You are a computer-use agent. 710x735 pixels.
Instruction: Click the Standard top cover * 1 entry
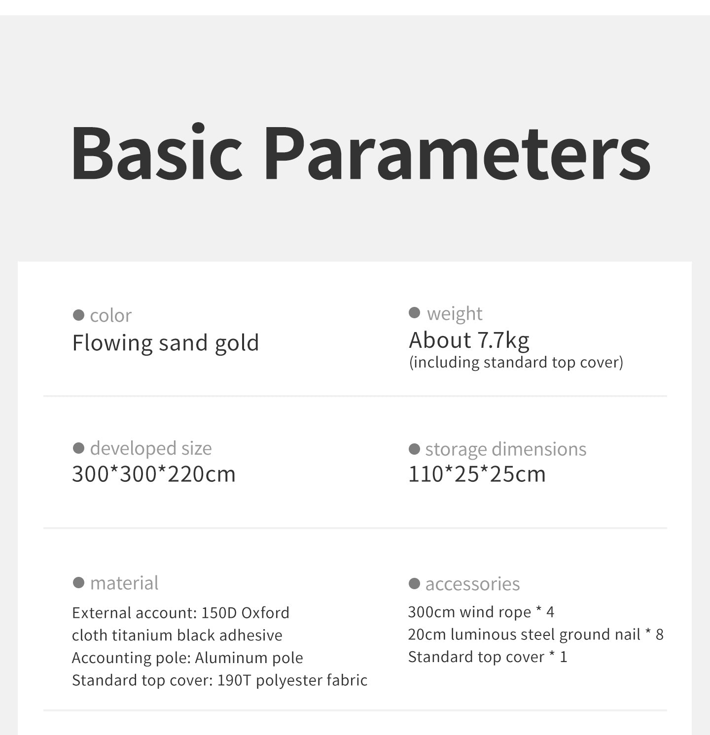pyautogui.click(x=488, y=657)
